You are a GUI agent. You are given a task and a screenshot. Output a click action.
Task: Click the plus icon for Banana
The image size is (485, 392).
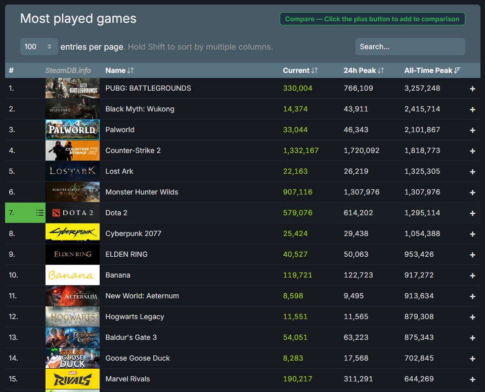472,276
